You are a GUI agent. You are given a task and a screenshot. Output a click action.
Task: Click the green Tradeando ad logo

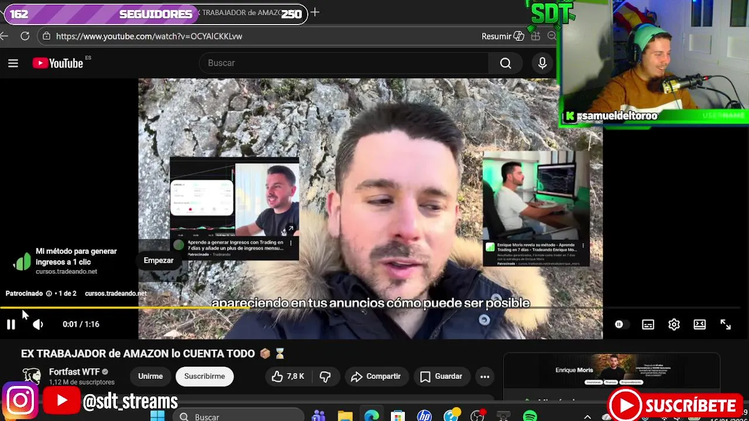click(x=22, y=261)
